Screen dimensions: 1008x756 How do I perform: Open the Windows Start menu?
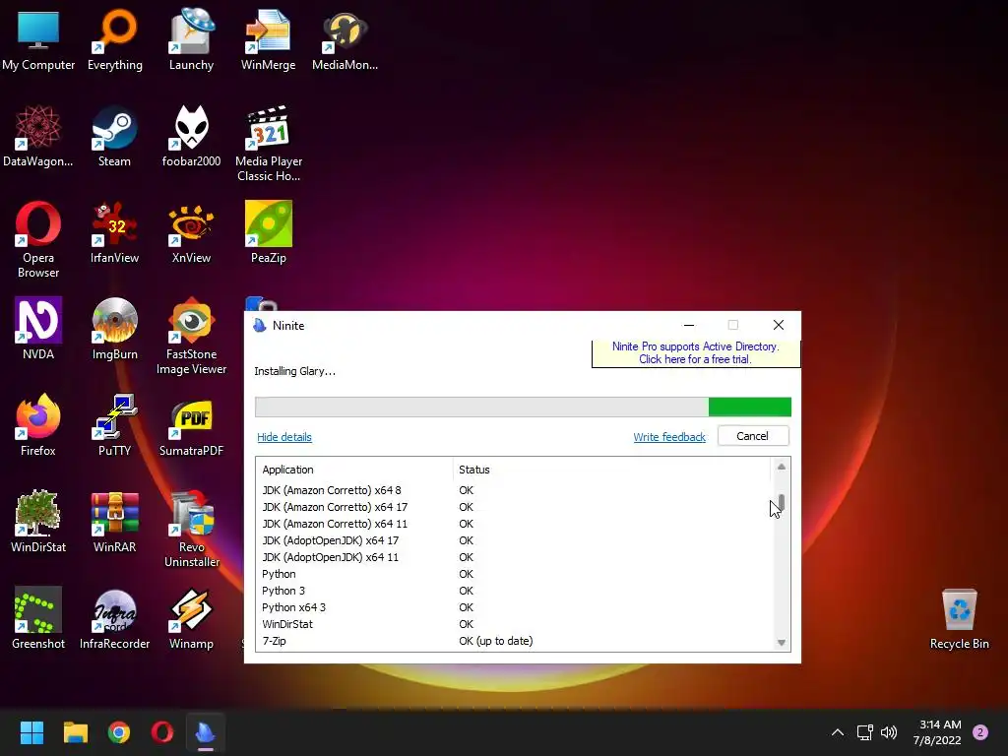point(31,732)
